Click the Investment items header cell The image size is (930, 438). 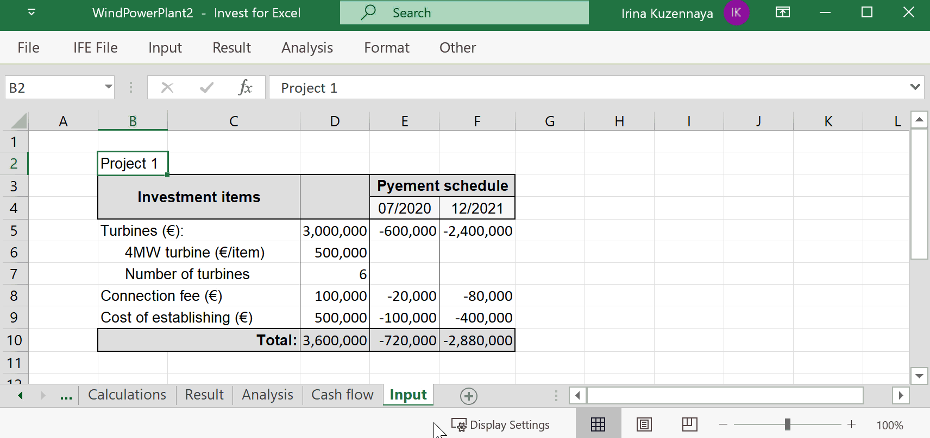coord(199,197)
